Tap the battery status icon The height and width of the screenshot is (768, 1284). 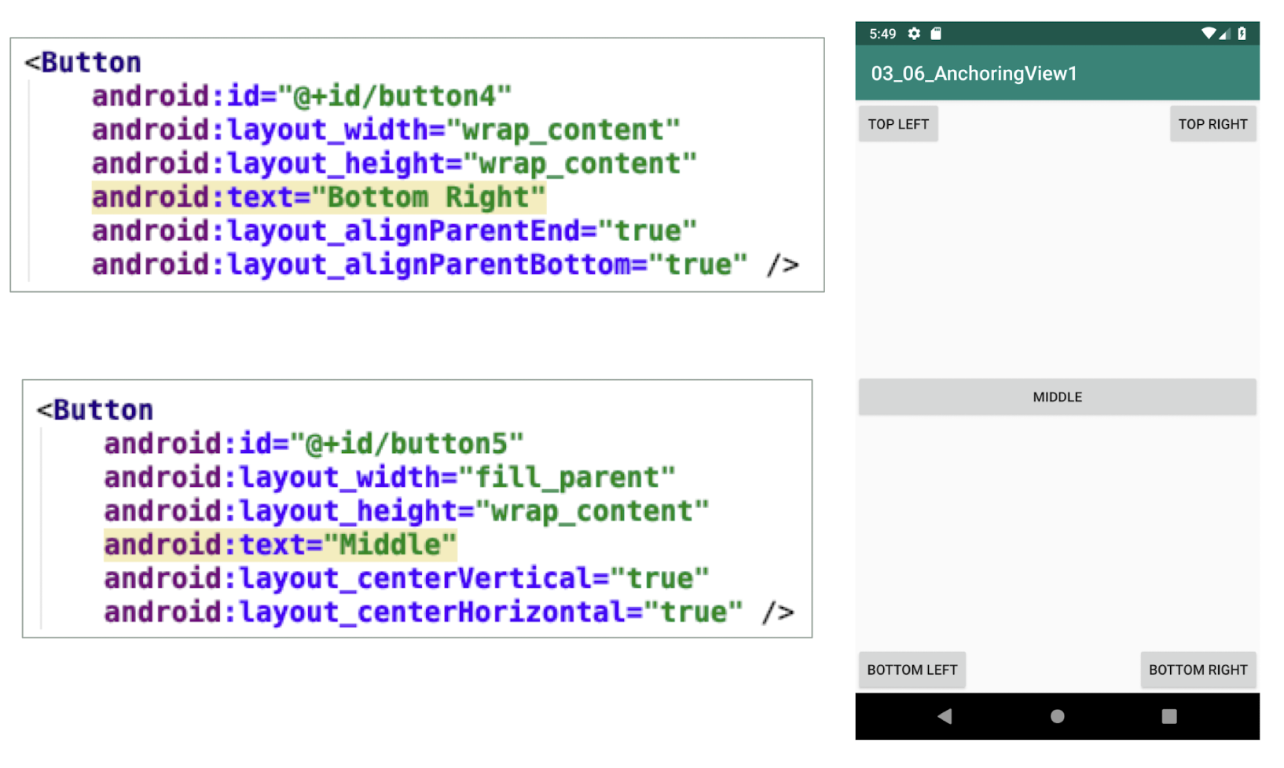pyautogui.click(x=1242, y=34)
